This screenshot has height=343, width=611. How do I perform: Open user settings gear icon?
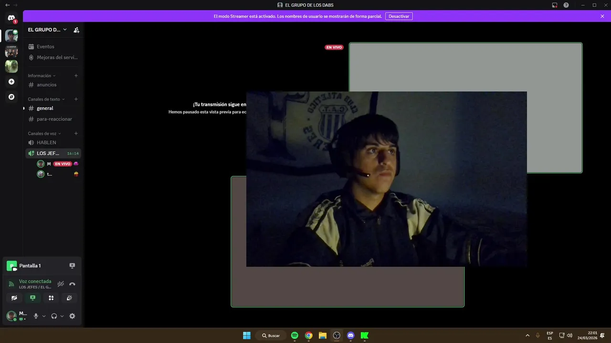pos(72,316)
